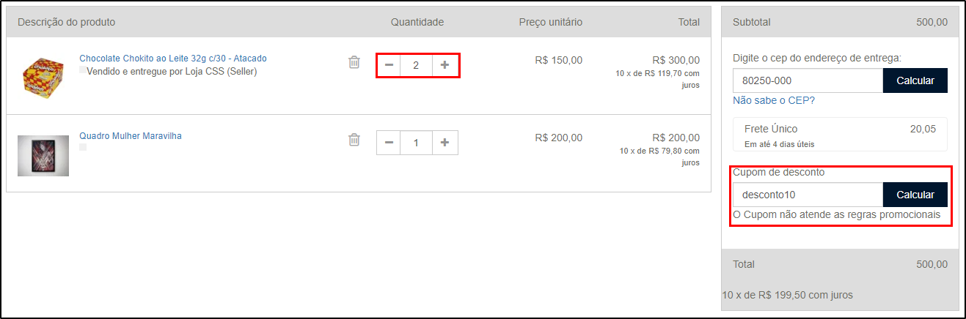Select the Frete Único shipping option
This screenshot has height=319, width=966.
840,135
